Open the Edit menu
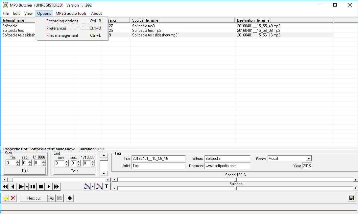 [16, 13]
